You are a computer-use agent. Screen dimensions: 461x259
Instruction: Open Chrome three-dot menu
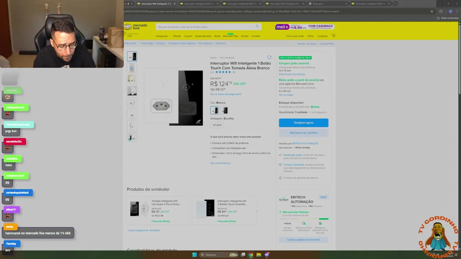(457, 11)
